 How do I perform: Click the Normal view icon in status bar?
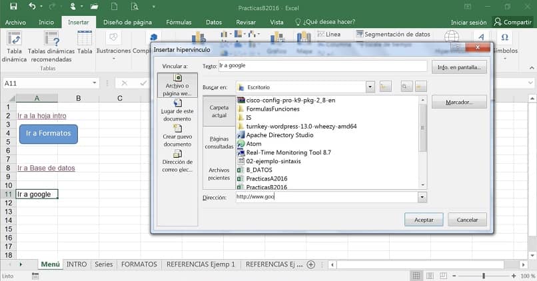[416, 276]
